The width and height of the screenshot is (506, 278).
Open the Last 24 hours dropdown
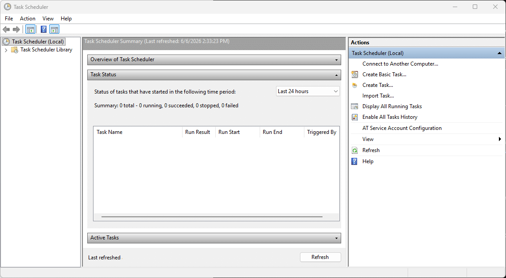(x=308, y=91)
